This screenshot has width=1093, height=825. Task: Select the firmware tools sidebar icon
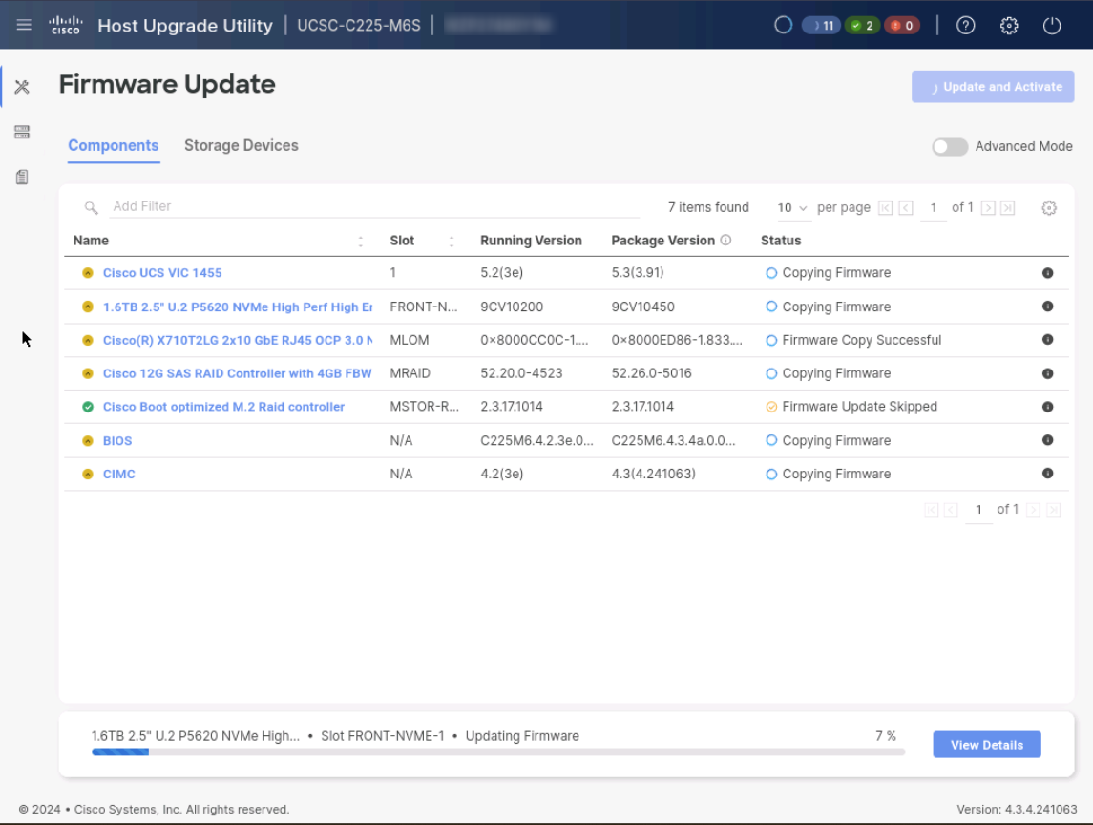click(22, 87)
